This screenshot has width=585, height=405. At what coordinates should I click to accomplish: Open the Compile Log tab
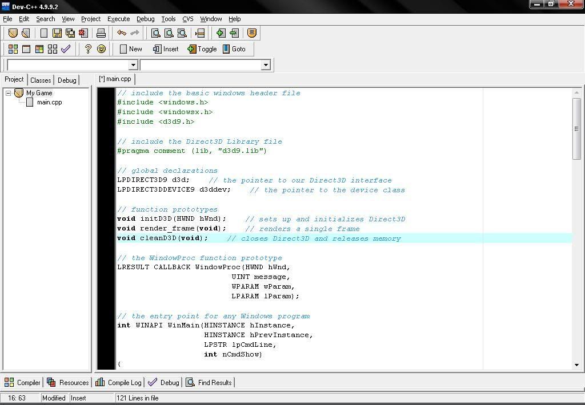tap(118, 383)
